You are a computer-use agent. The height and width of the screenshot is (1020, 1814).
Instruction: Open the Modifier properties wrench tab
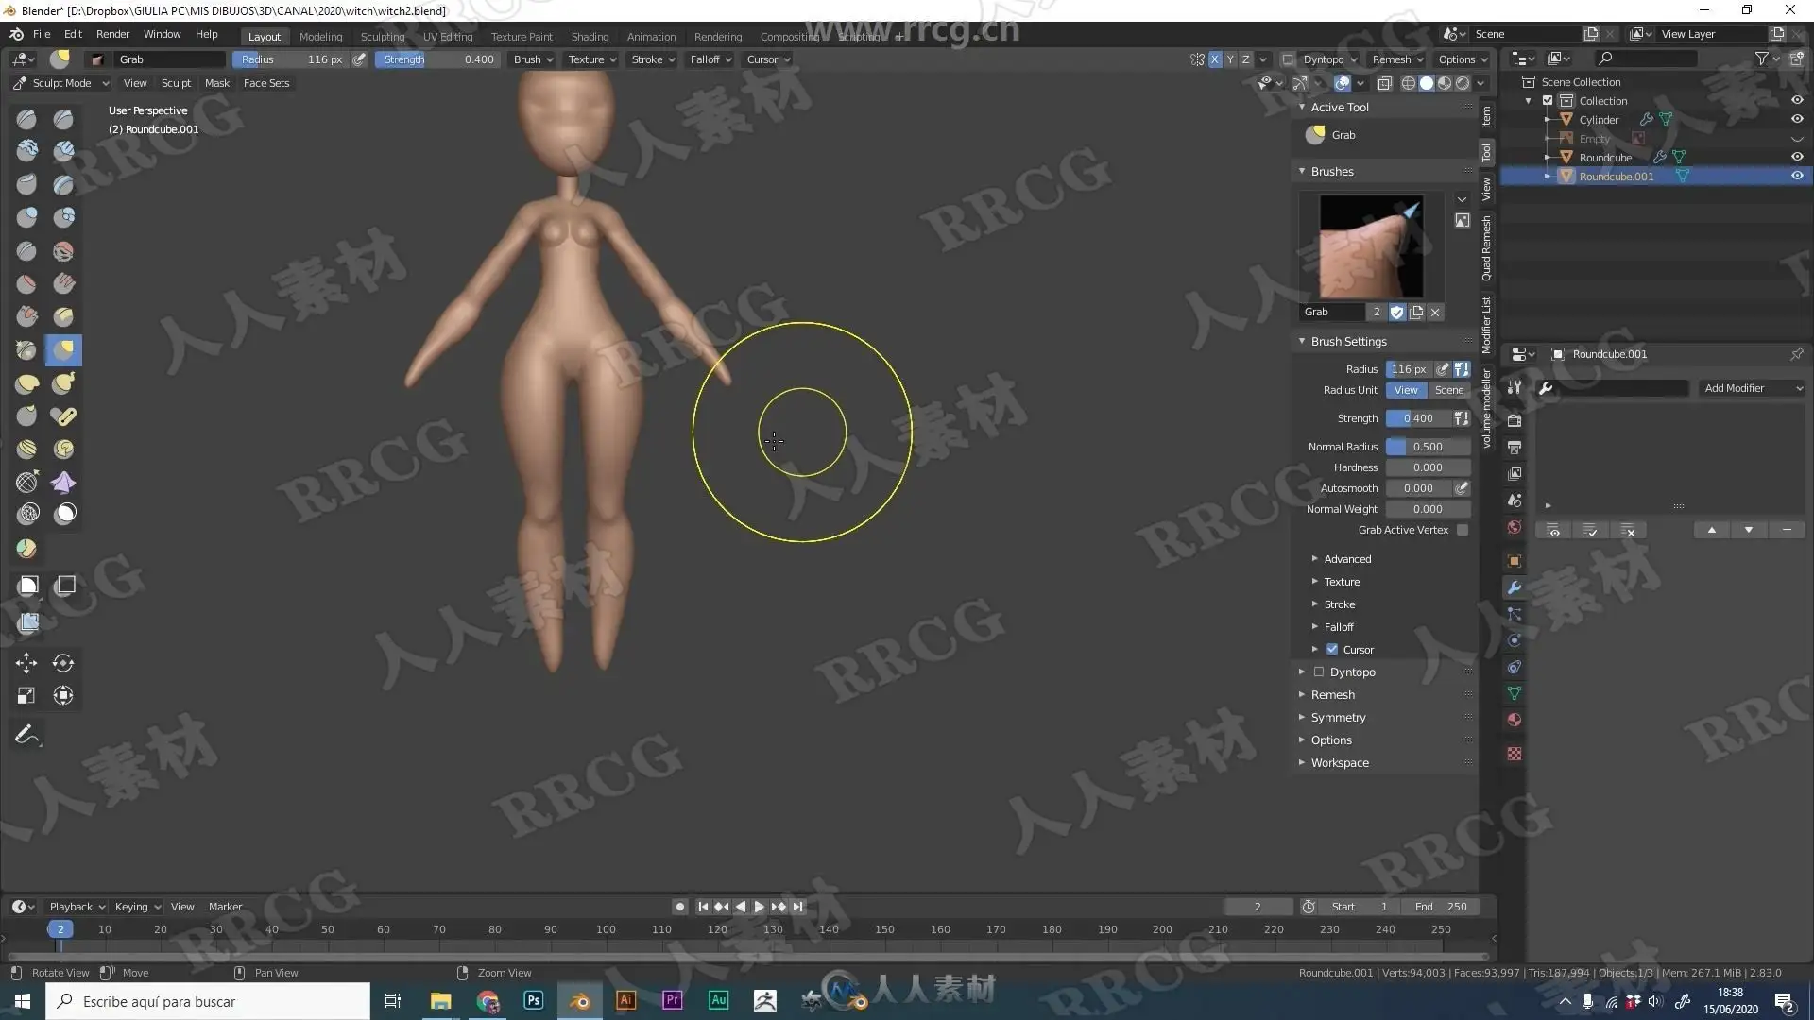[1515, 587]
